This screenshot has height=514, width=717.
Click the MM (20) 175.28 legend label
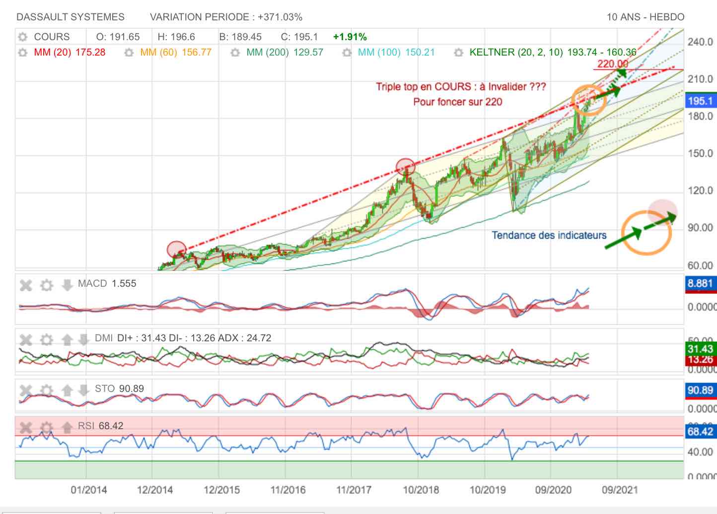click(70, 53)
